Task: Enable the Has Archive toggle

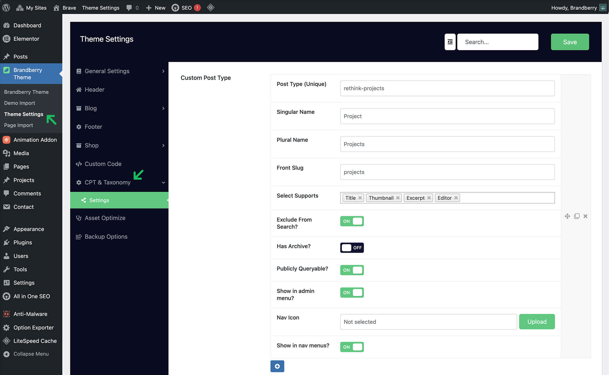Action: [352, 248]
